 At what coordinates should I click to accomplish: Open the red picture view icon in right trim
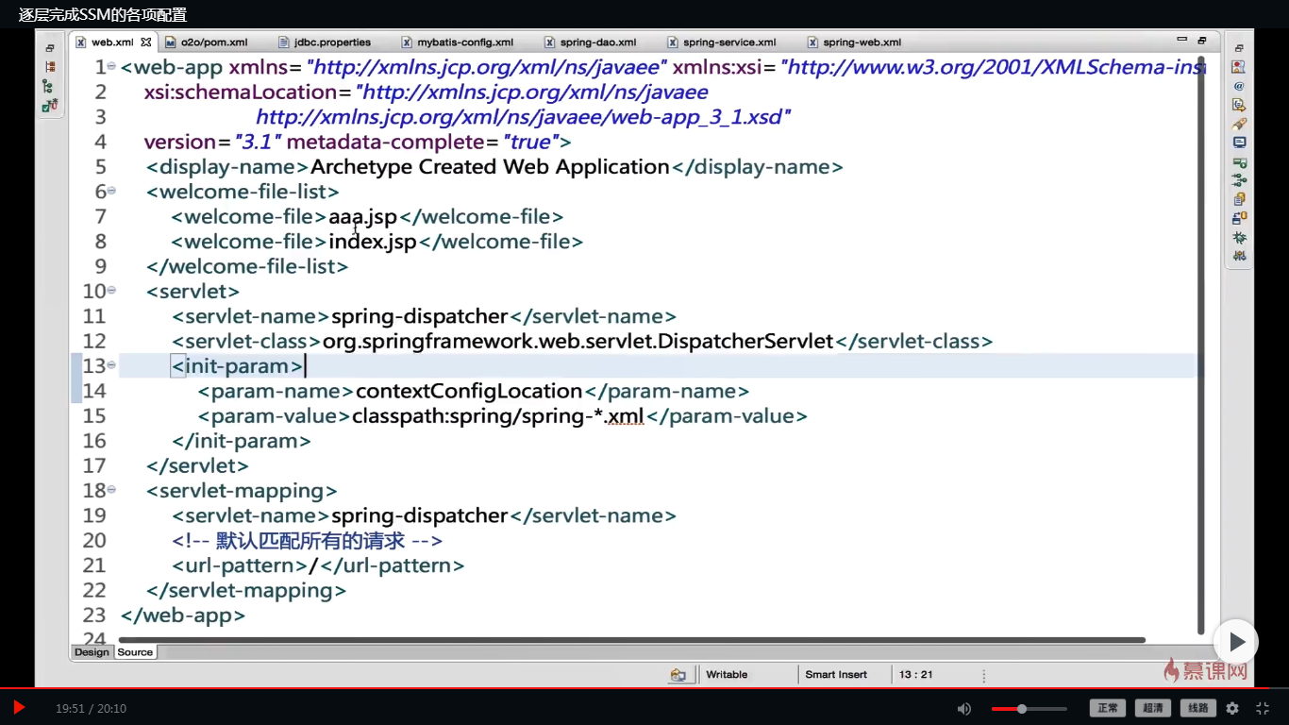coord(1239,67)
